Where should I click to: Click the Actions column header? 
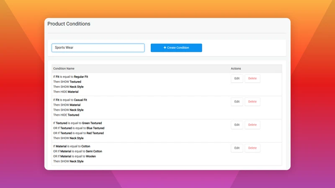236,69
